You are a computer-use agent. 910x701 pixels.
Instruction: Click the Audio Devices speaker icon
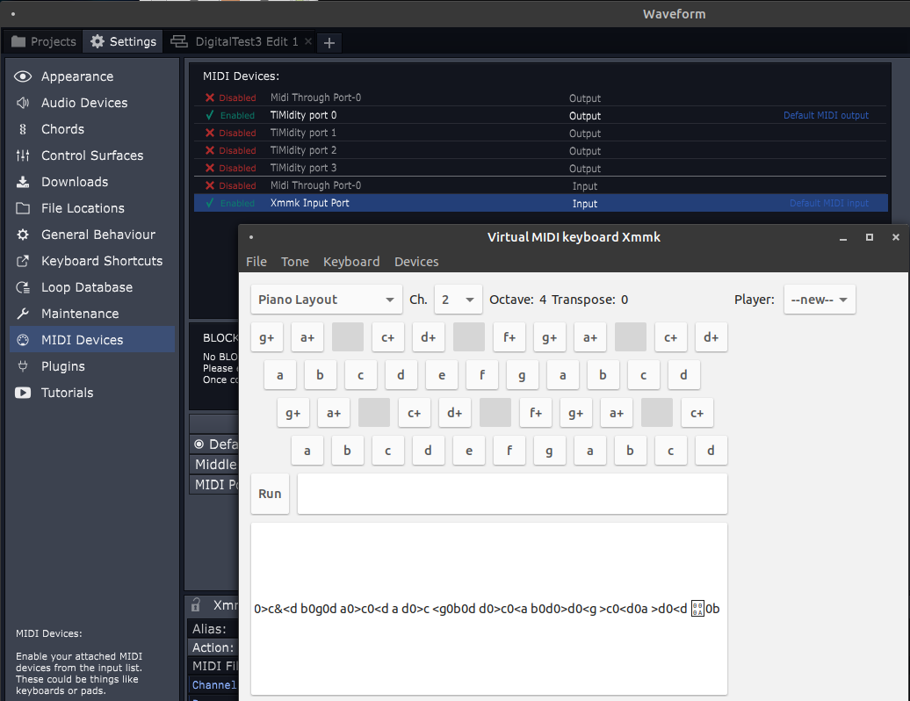coord(23,103)
